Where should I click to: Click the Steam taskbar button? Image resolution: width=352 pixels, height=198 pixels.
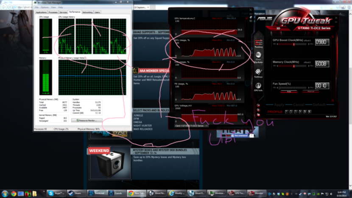coord(77,193)
